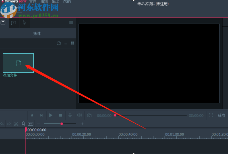Click the microphone voiceover icon
This screenshot has width=228, height=154.
[x=70, y=115]
